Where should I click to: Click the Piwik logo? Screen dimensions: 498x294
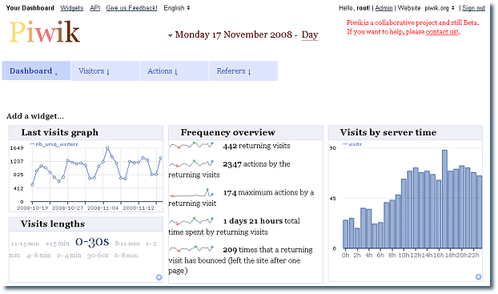[x=45, y=32]
